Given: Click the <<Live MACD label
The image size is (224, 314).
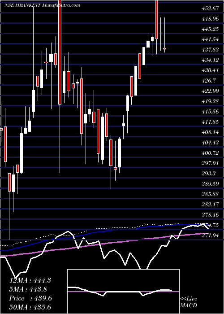Looking at the screenshot, I should (x=189, y=302).
